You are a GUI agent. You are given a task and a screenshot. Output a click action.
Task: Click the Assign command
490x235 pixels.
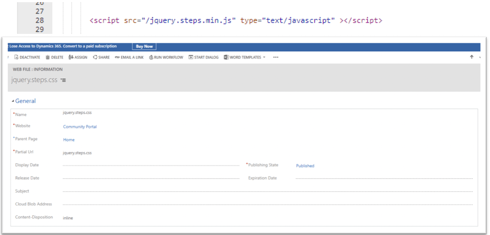(x=78, y=57)
